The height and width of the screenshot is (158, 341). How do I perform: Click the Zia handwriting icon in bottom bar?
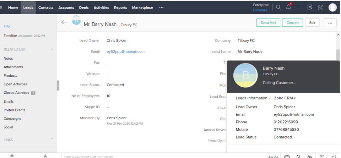pyautogui.click(x=310, y=156)
